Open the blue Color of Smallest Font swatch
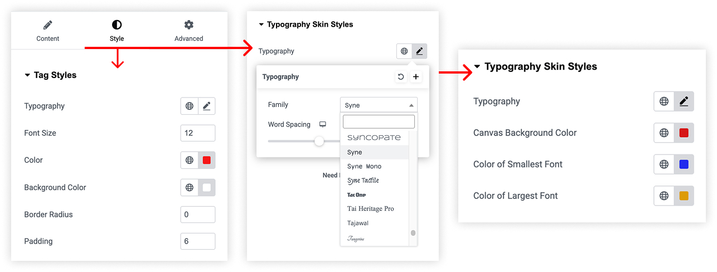 click(684, 164)
